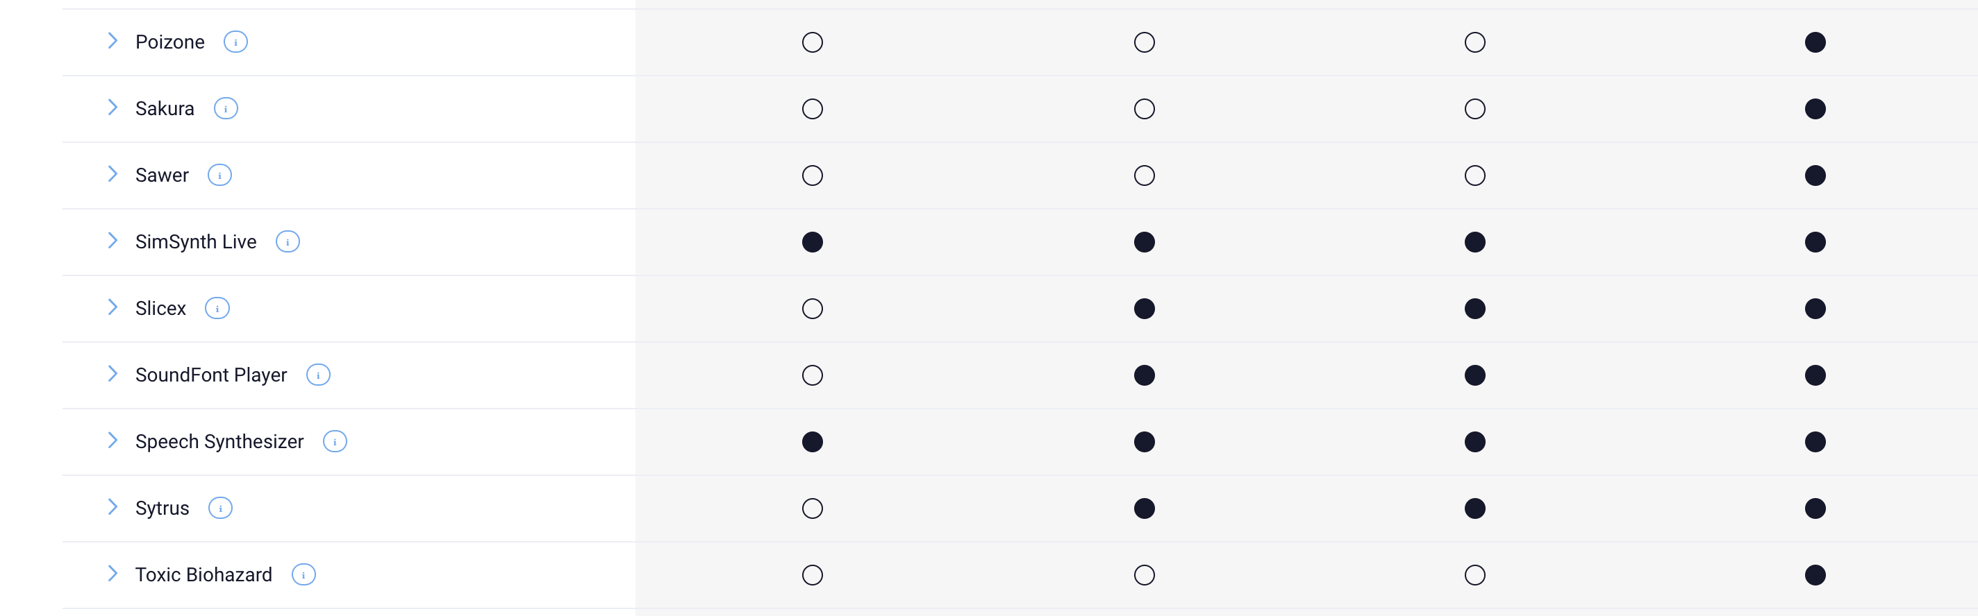Viewport: 1978px width, 616px height.
Task: Click the Speech Synthesizer label
Action: coord(219,442)
